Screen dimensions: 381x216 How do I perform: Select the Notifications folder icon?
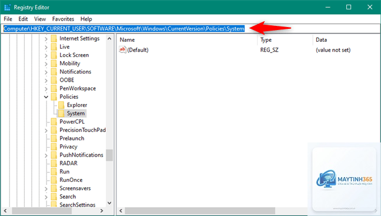[54, 72]
